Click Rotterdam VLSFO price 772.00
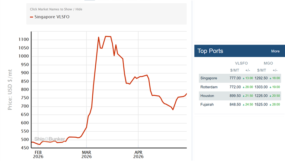The image size is (285, 161). pyautogui.click(x=235, y=87)
